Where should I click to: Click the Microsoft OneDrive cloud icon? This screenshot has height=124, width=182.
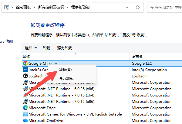pos(25,121)
